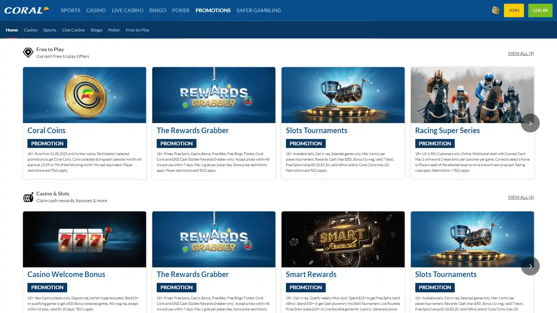Image resolution: width=557 pixels, height=313 pixels.
Task: Click the Free to Play section heading
Action: click(x=50, y=49)
